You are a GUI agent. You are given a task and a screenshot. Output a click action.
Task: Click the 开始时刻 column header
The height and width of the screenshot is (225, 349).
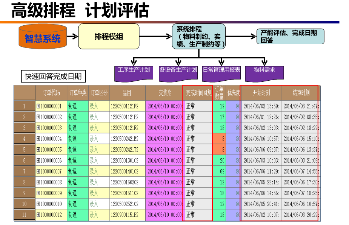(261, 93)
